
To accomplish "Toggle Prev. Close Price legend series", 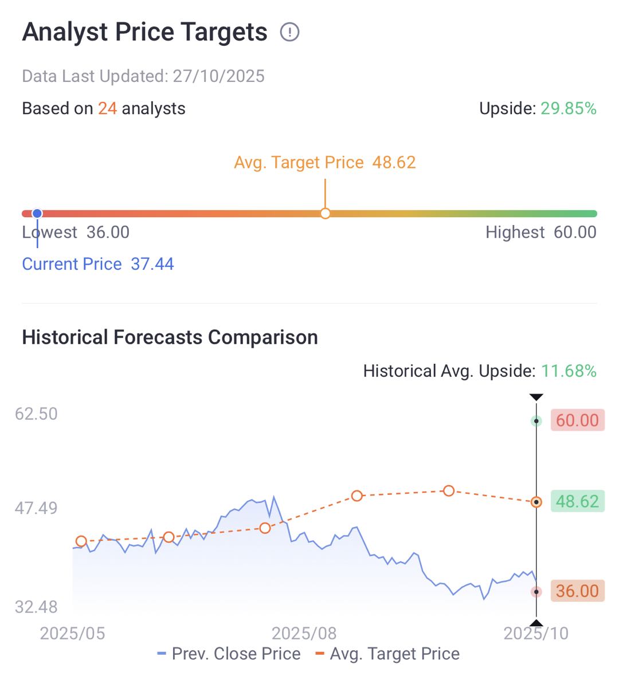I will tap(229, 654).
